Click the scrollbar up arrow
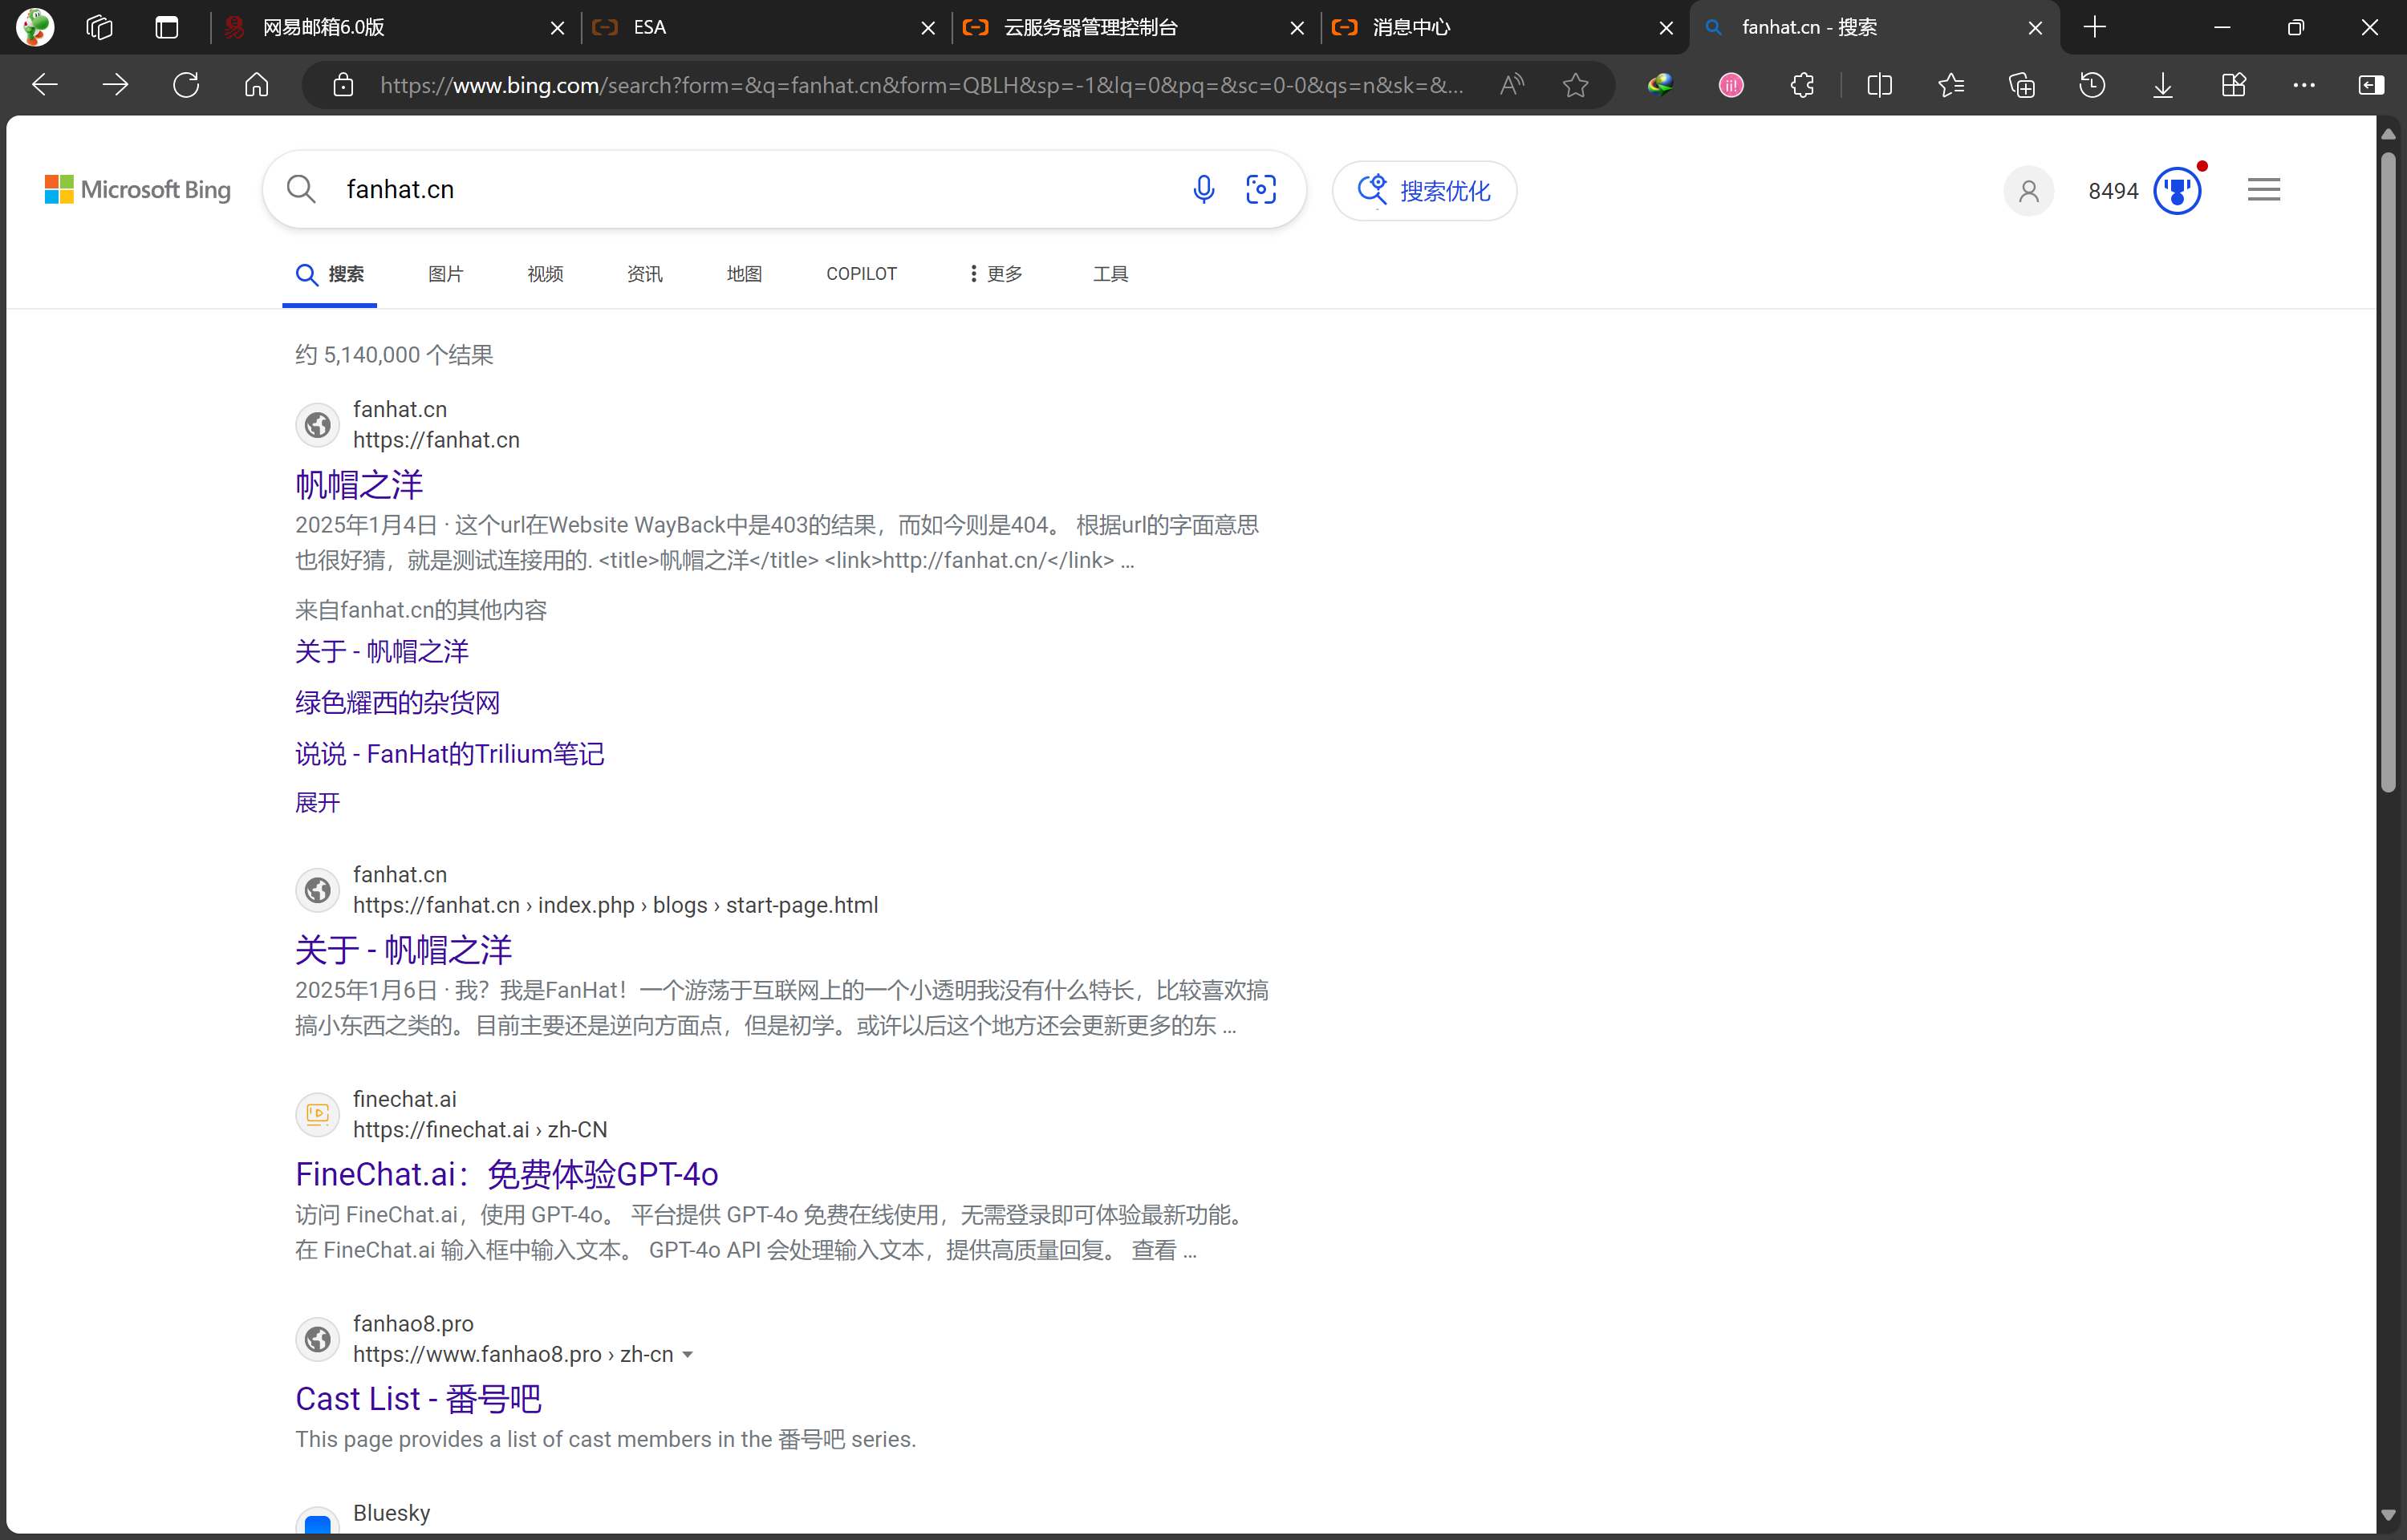 2388,133
